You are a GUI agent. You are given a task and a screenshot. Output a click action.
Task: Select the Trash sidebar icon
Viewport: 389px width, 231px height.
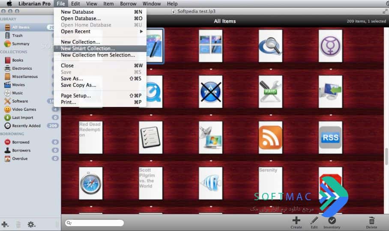click(8, 36)
